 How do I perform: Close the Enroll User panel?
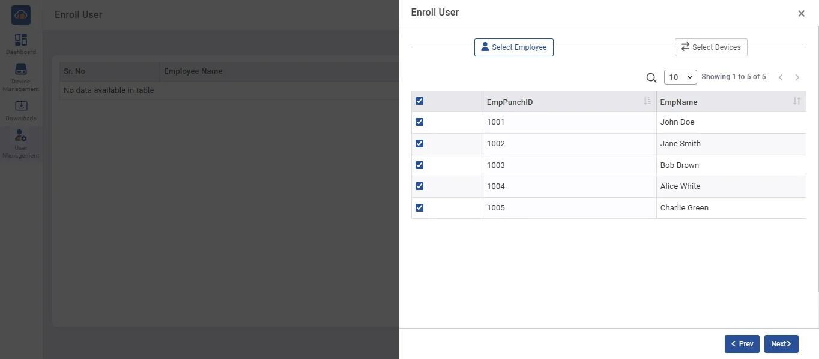(x=801, y=13)
